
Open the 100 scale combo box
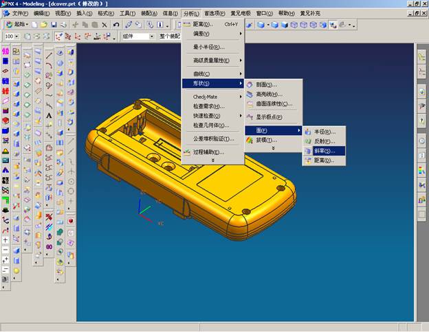12,36
